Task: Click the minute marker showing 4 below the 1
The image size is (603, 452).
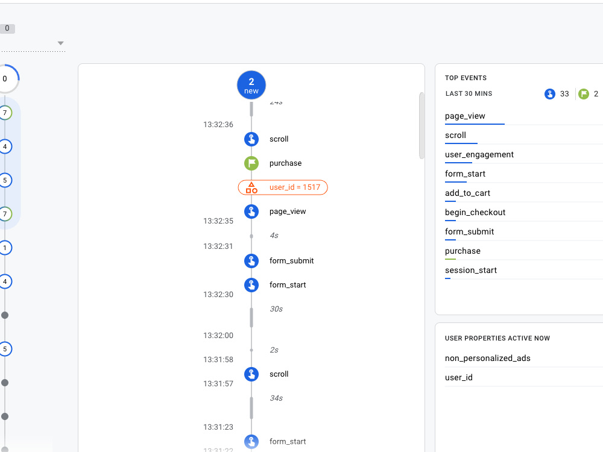Action: coord(5,281)
